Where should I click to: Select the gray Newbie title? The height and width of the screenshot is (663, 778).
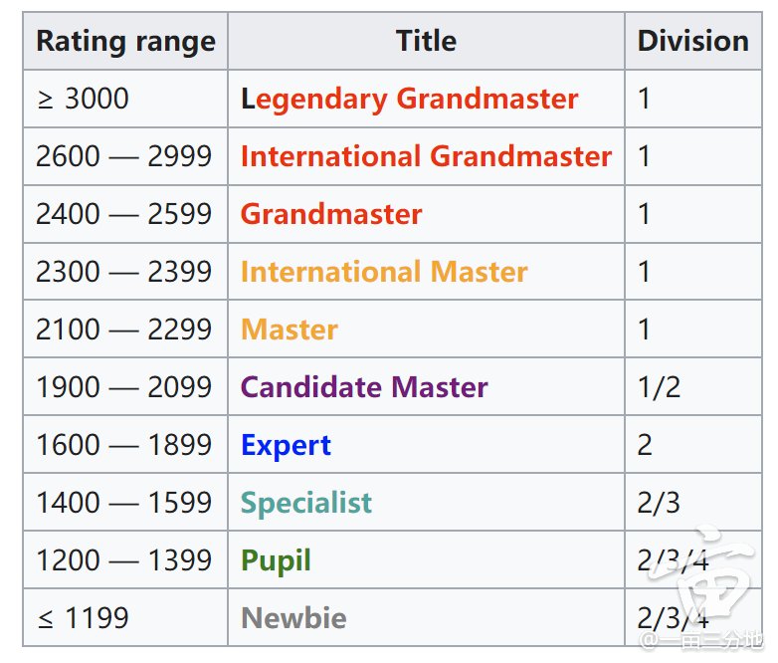click(293, 618)
